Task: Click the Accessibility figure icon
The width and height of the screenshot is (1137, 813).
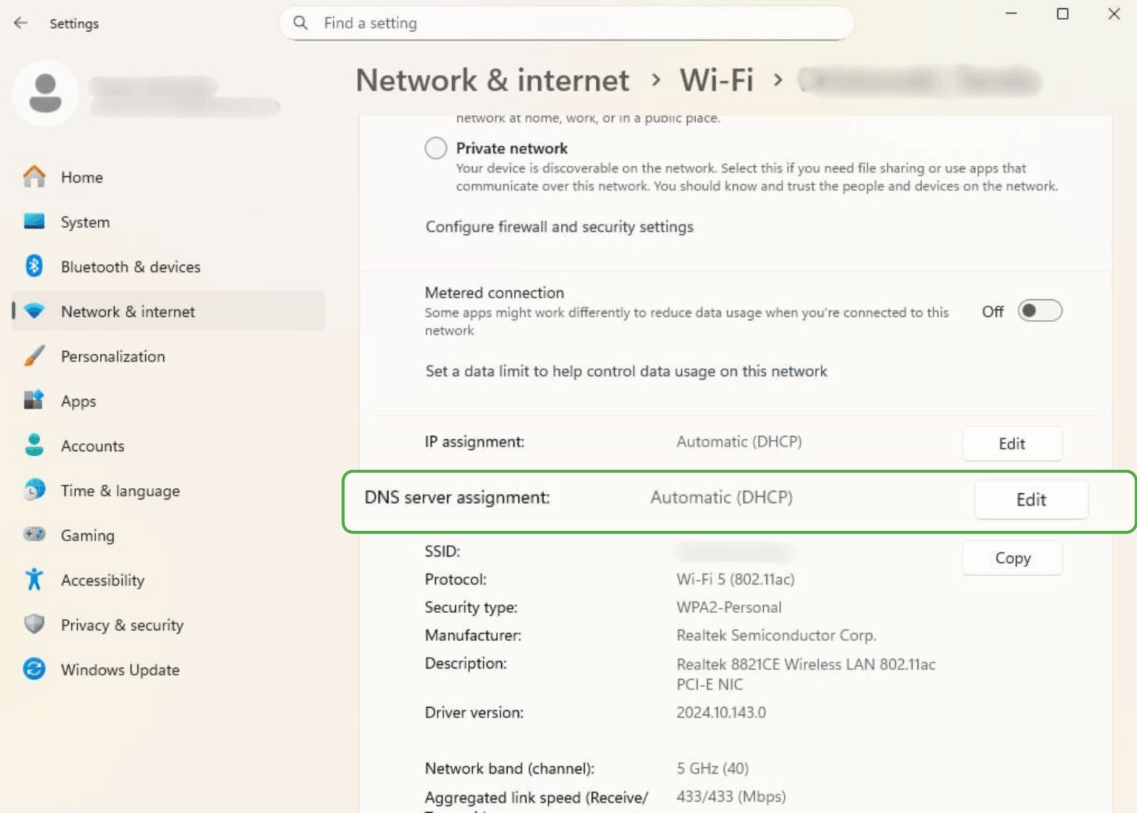Action: (x=34, y=580)
